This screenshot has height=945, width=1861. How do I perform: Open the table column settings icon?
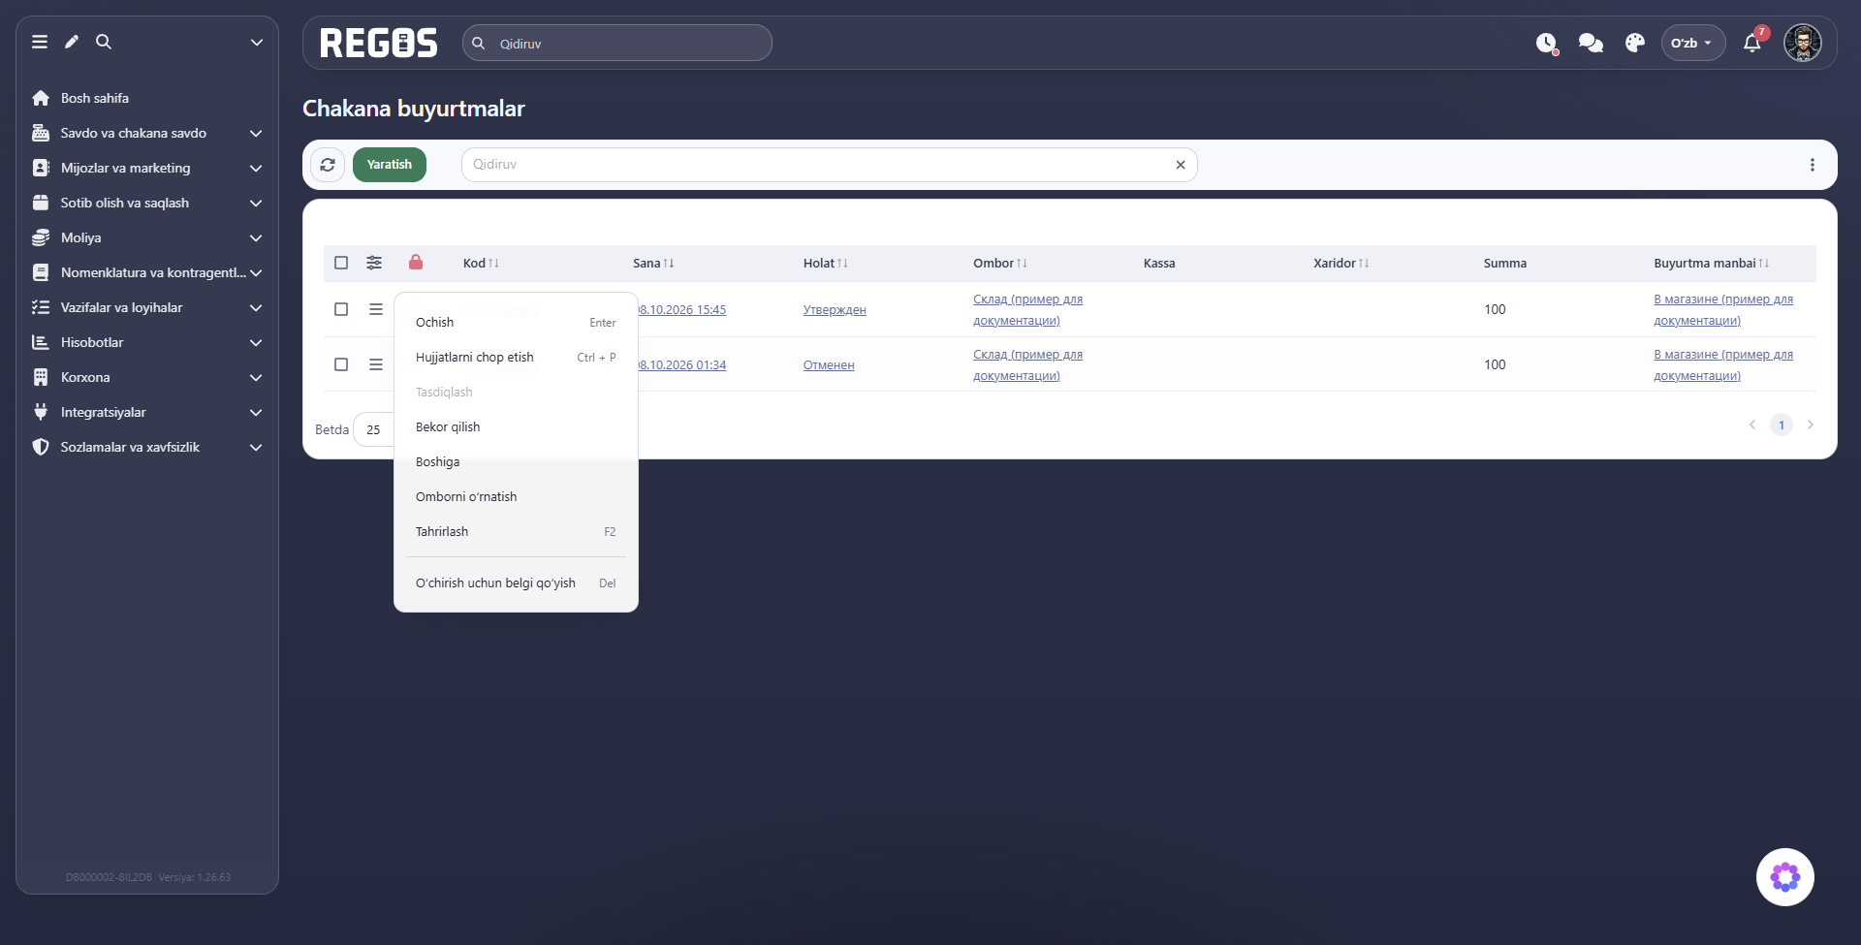click(374, 263)
